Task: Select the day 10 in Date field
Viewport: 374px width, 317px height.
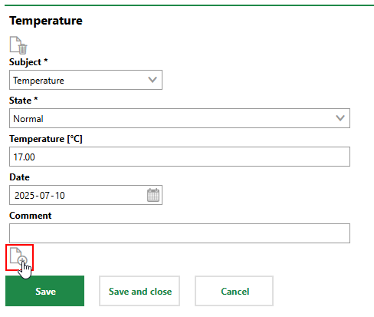Action: pyautogui.click(x=60, y=196)
